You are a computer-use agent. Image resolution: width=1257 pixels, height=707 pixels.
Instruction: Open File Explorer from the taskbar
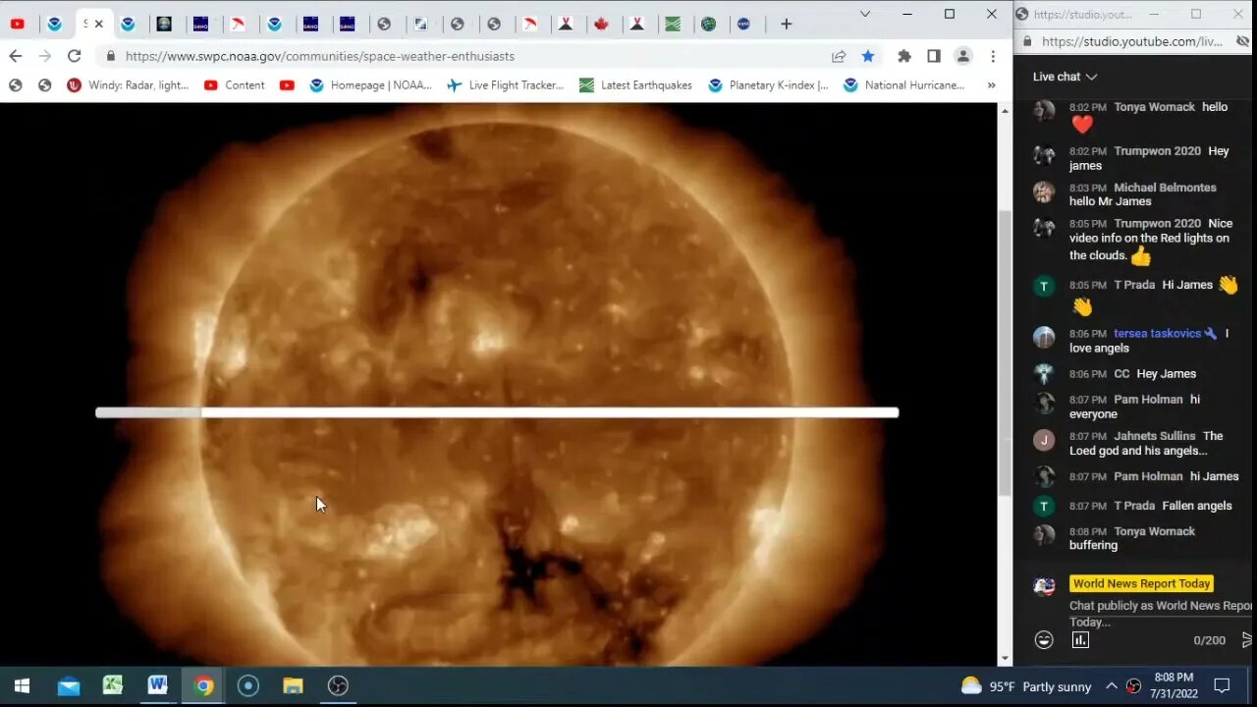coord(293,685)
